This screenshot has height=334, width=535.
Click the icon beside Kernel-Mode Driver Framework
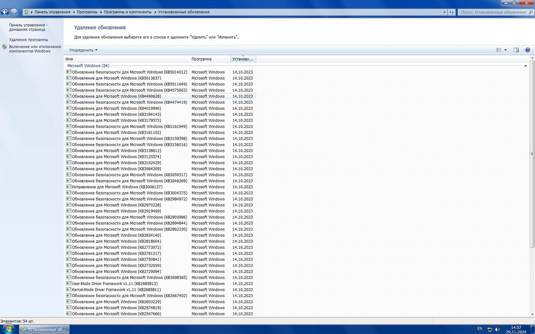pos(69,290)
